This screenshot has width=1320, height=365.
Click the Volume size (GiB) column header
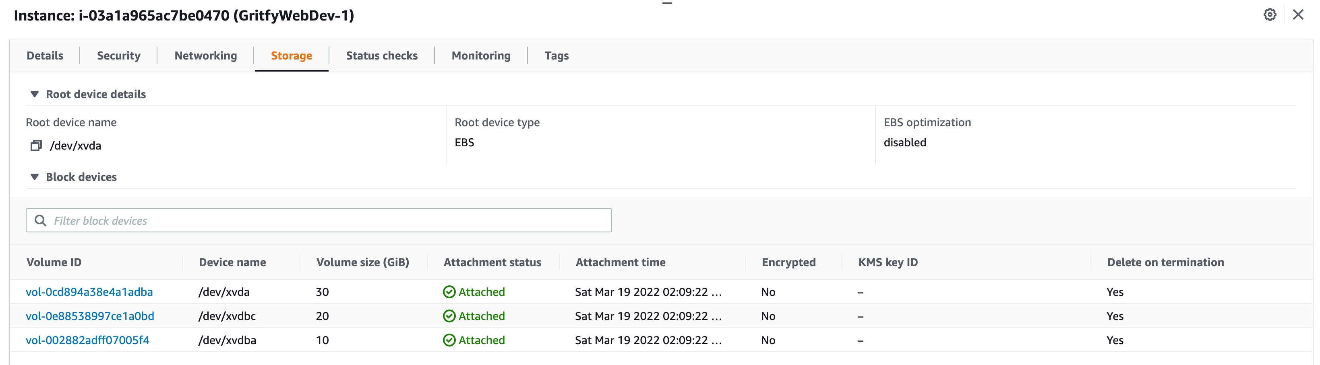[363, 262]
